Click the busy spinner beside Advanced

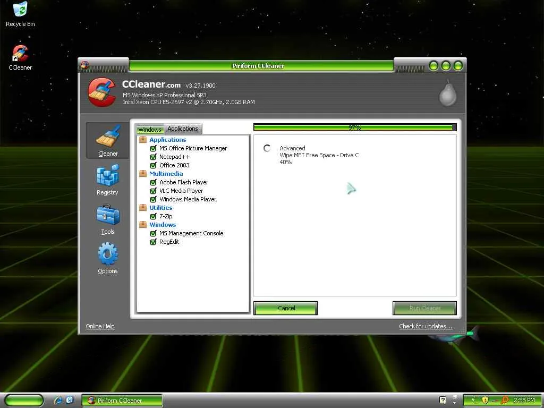click(267, 149)
